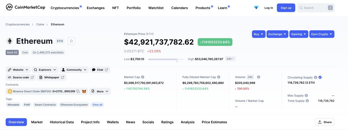348x134 pixels.
Task: Expand the Explorers dropdown
Action: 45,70
